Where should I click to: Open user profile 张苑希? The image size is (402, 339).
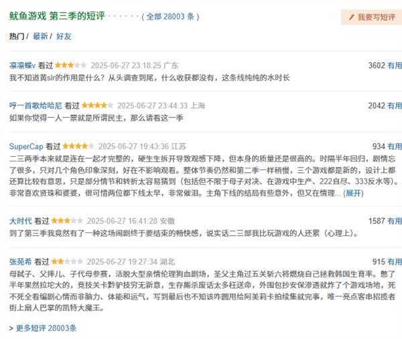coord(19,261)
